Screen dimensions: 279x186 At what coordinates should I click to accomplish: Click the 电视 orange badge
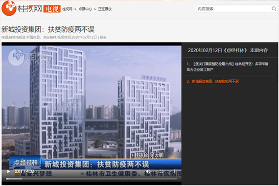[52, 9]
